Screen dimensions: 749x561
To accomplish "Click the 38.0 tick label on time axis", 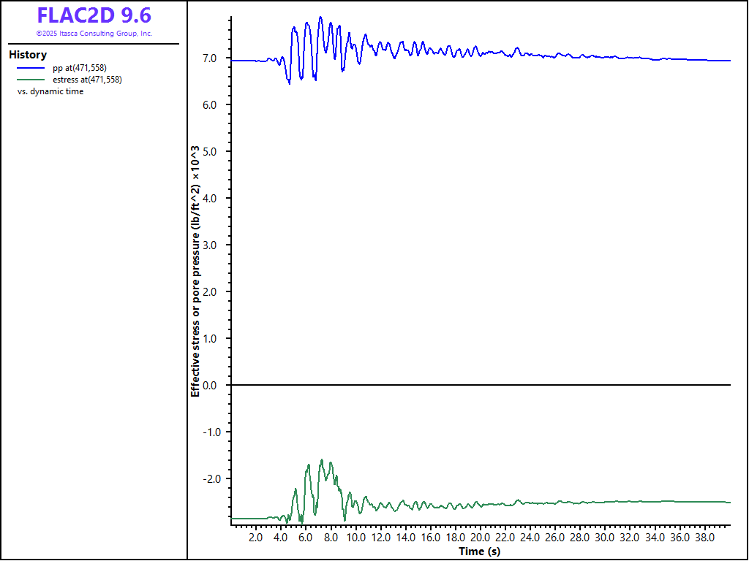I will (704, 538).
